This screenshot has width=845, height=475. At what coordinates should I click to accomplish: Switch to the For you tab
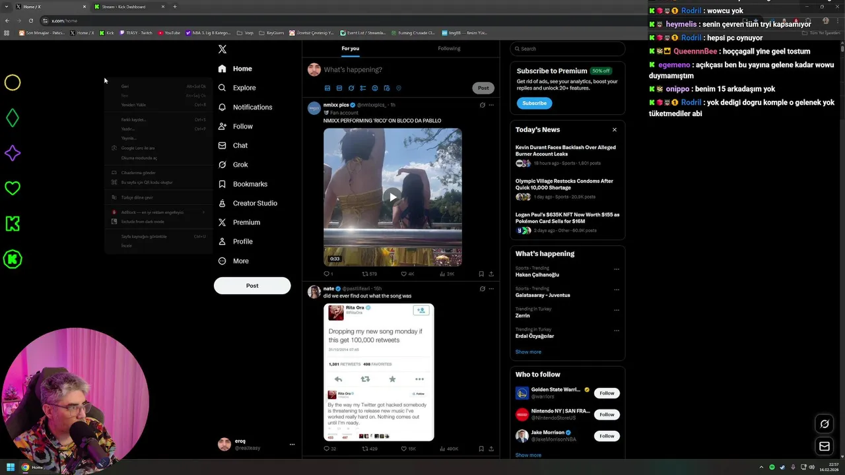(351, 49)
